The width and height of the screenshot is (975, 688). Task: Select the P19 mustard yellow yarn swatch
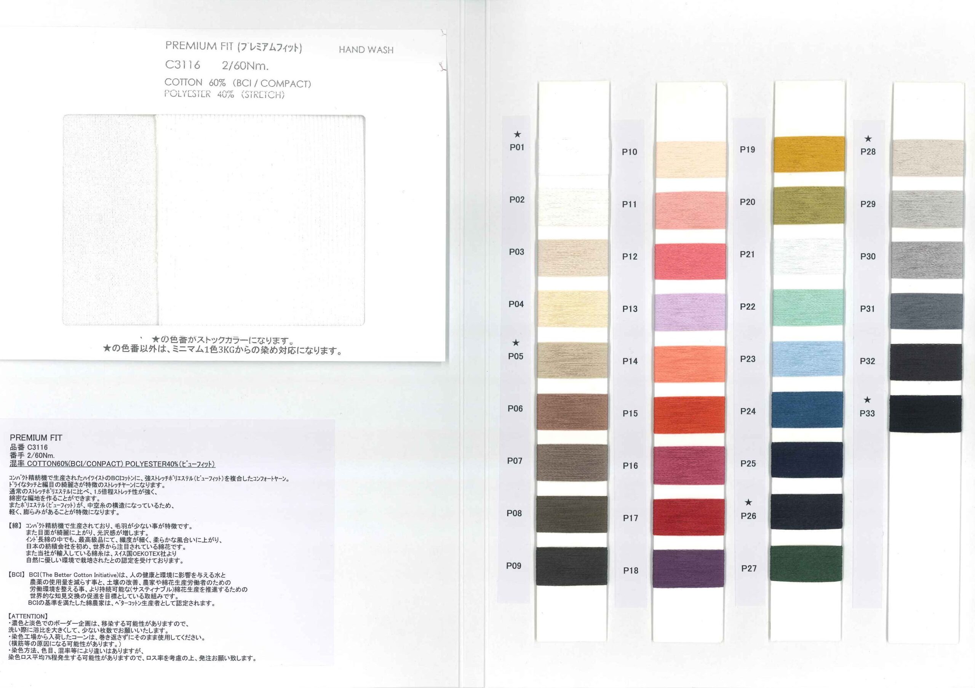pyautogui.click(x=809, y=154)
